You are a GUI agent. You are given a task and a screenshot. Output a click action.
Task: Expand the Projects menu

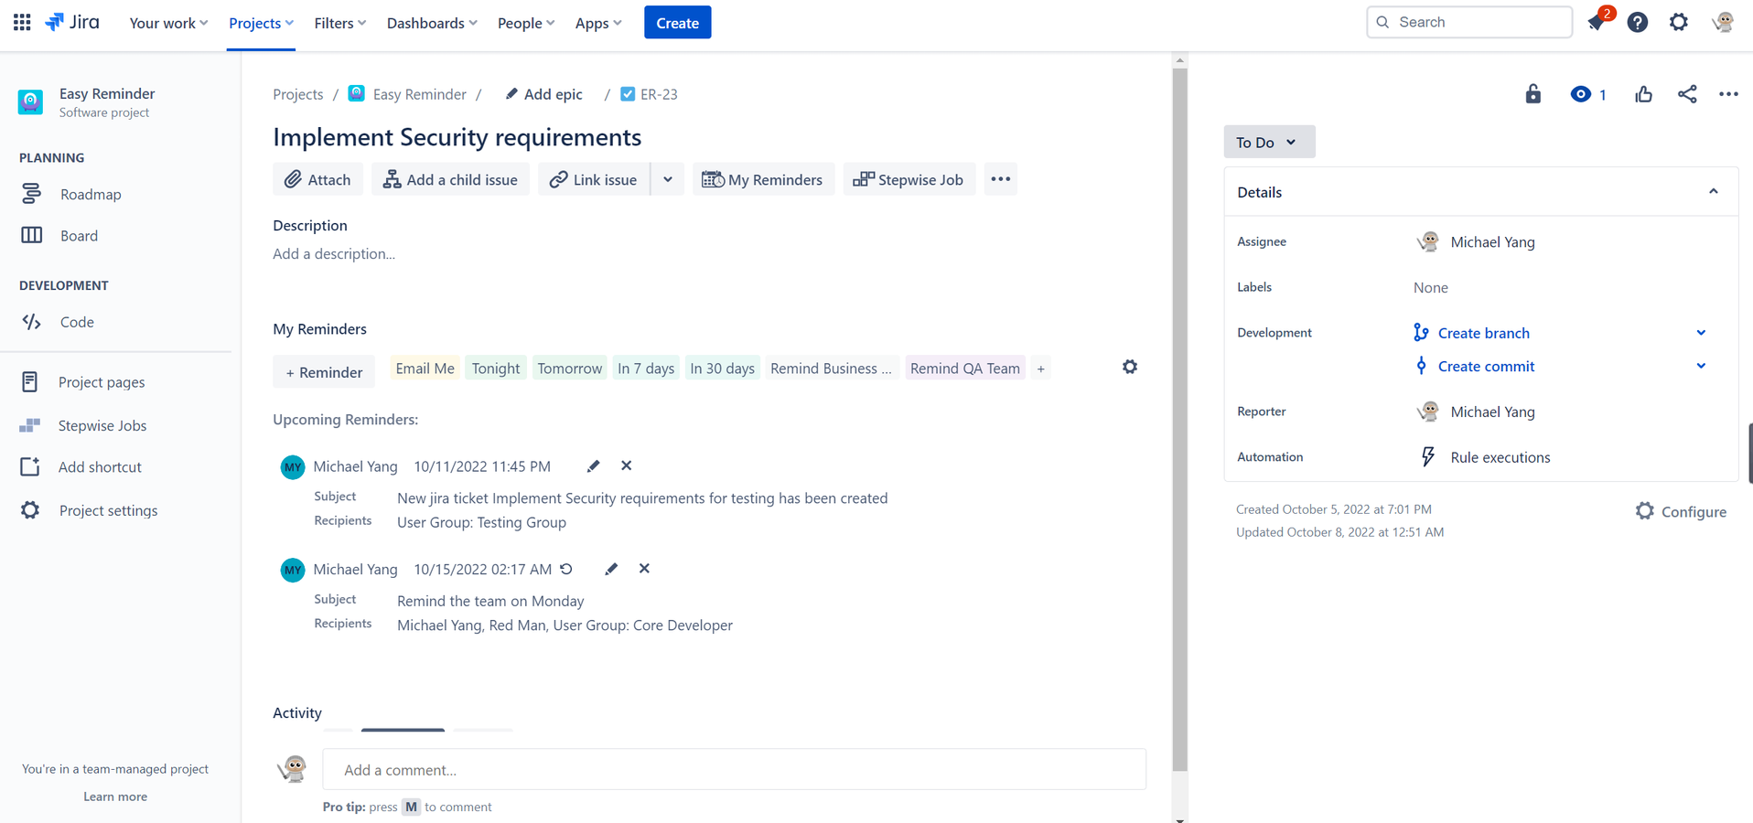coord(261,23)
